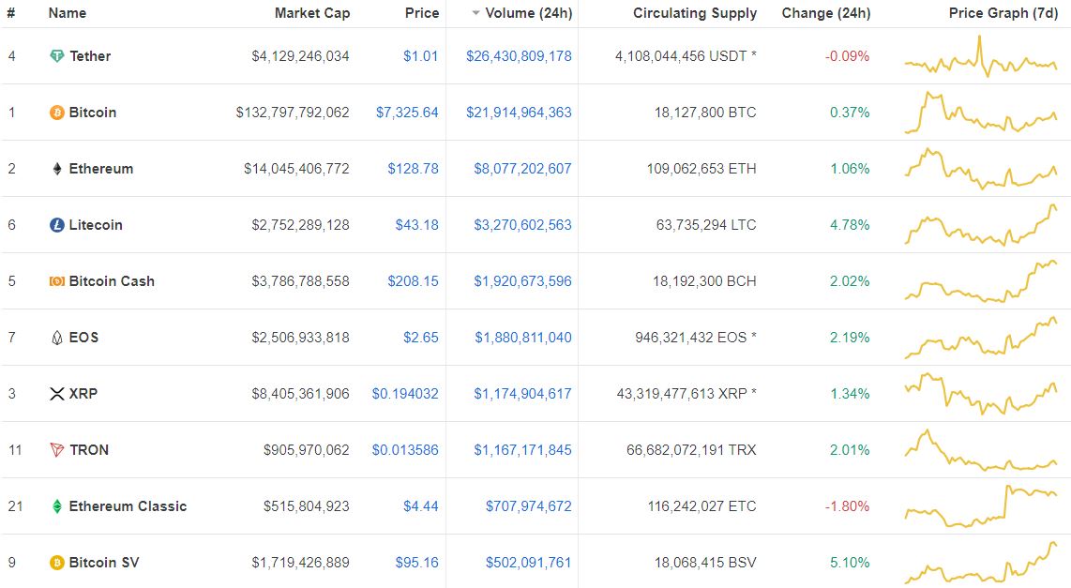Open the Bitcoin coin name link
Screen dimensions: 1071x588
pos(92,112)
